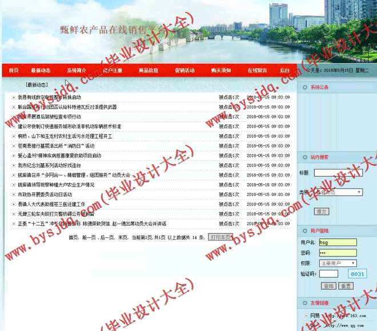Image resolution: width=377 pixels, height=331 pixels.
Task: Click the 登陆 login button
Action: point(328,286)
